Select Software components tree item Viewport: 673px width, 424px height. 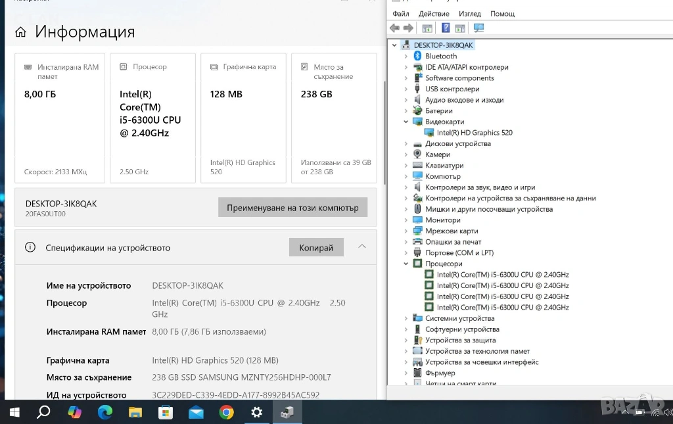click(x=459, y=78)
